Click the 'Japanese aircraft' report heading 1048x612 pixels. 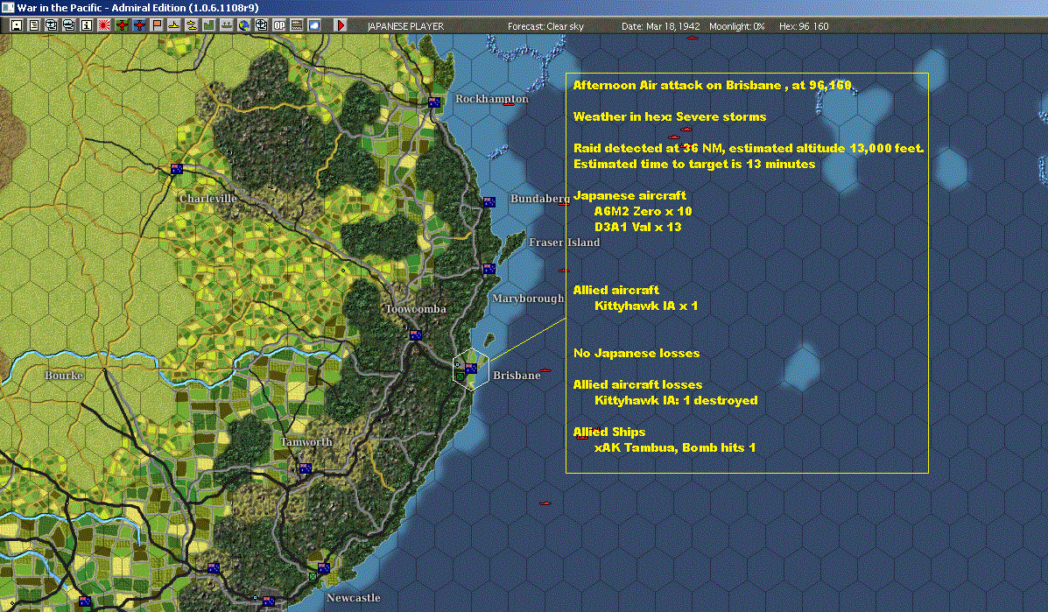(630, 195)
